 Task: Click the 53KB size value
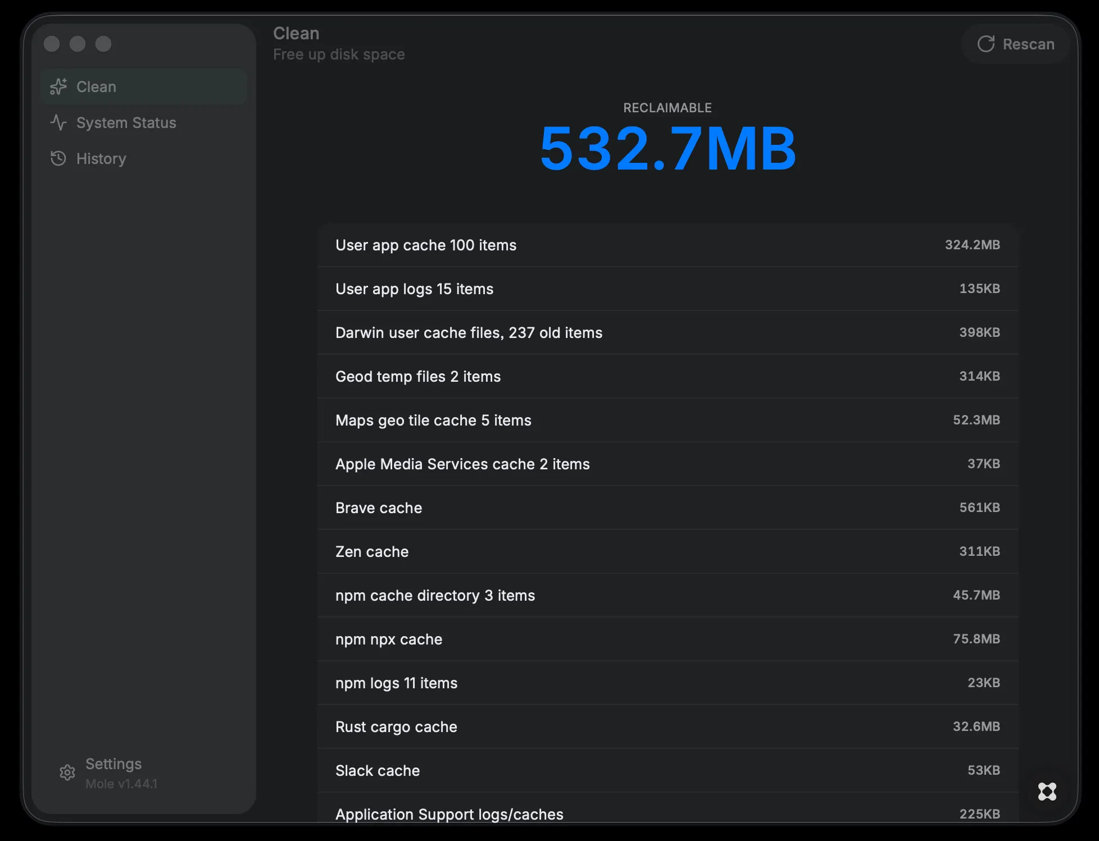(x=983, y=770)
